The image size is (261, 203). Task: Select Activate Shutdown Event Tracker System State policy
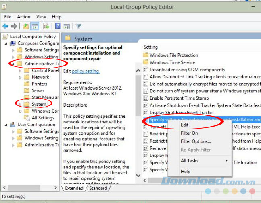tap(202, 105)
